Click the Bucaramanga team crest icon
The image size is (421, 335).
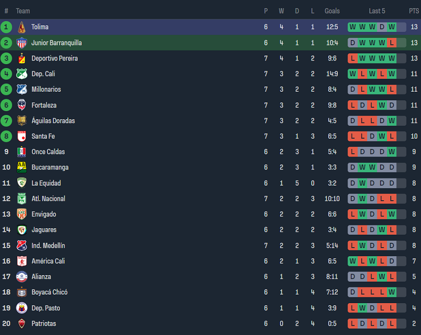tap(22, 167)
